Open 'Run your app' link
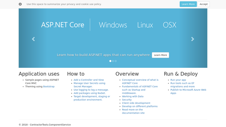Image resolution: width=226 pixels, height=127 pixels. 178,80
